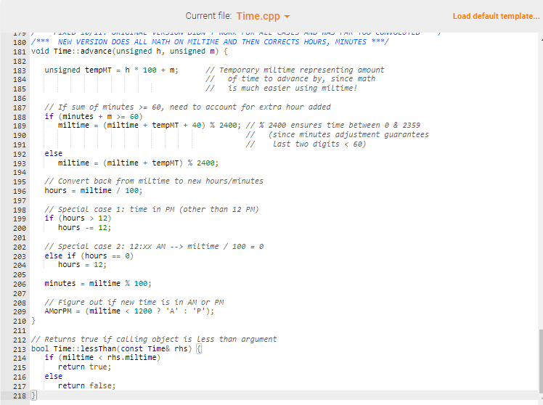Image resolution: width=543 pixels, height=405 pixels.
Task: Click the closing brace on line 218
Action: pos(33,395)
